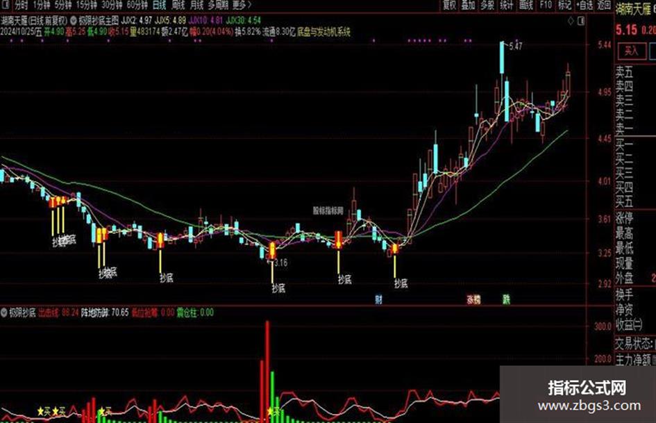Screen dimensions: 656x423
Task: Click the 5.47 peak candlestick
Action: 502,58
